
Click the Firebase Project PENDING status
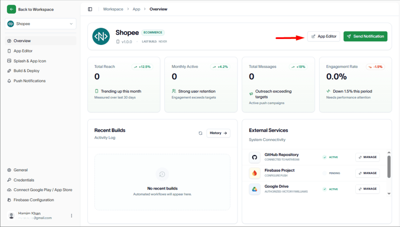click(x=331, y=173)
